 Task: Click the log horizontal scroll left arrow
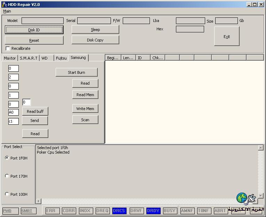click(x=39, y=201)
